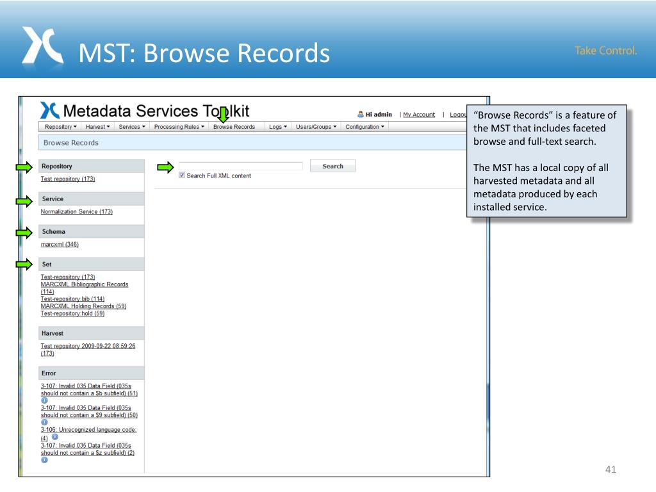Filter by Test repository (173) under Repository
The width and height of the screenshot is (656, 492).
click(x=68, y=179)
